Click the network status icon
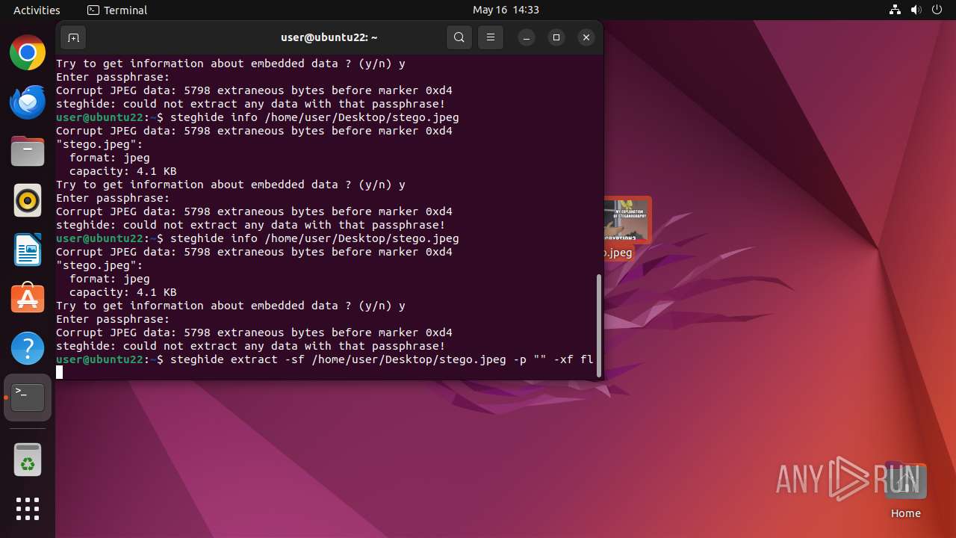 [x=896, y=10]
